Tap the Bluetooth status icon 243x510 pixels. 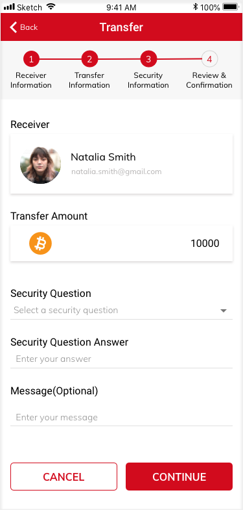195,6
